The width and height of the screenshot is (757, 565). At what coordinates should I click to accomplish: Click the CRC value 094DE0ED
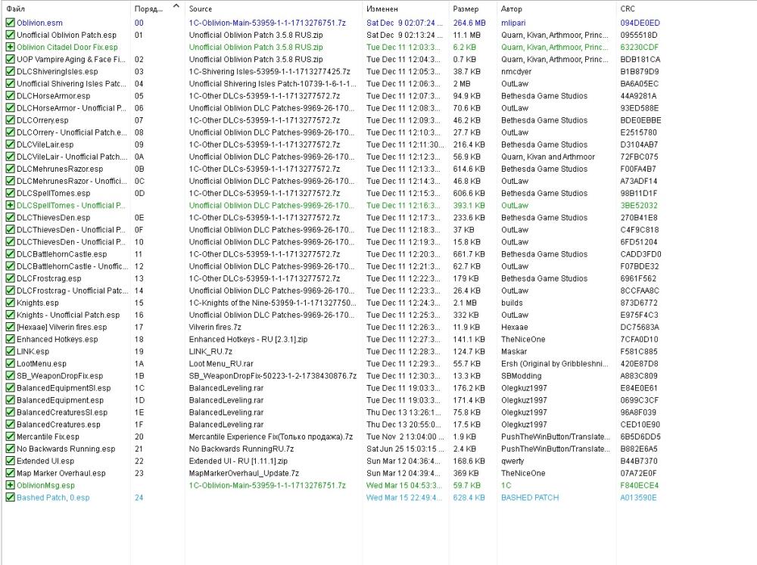tap(640, 23)
